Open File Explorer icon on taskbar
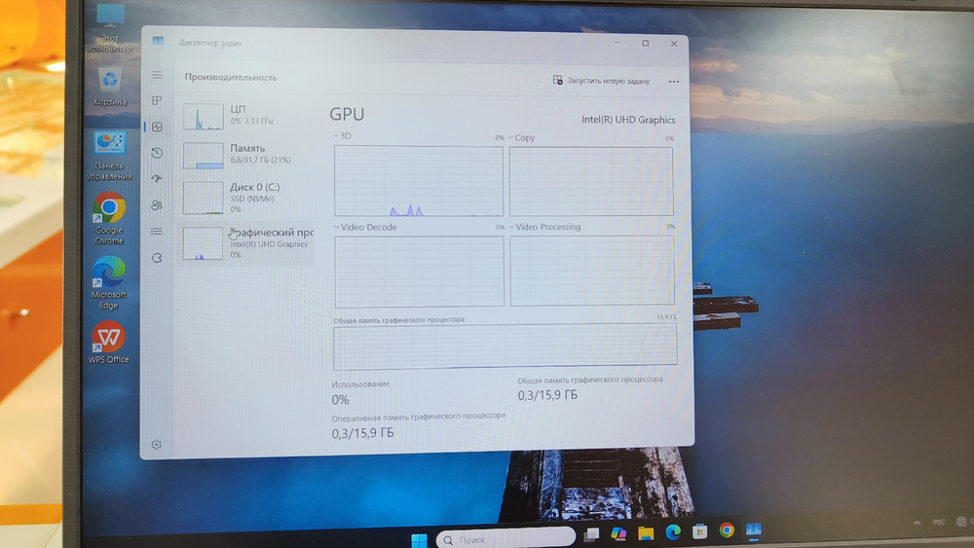974x548 pixels. pos(646,532)
